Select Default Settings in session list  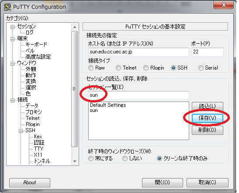point(108,105)
